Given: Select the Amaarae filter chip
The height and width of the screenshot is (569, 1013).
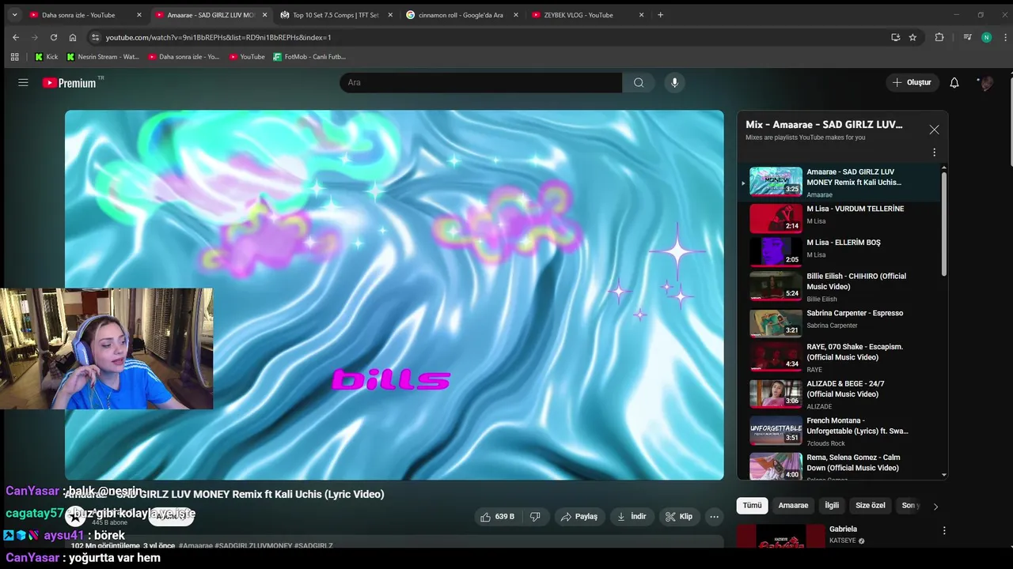Looking at the screenshot, I should 793,506.
